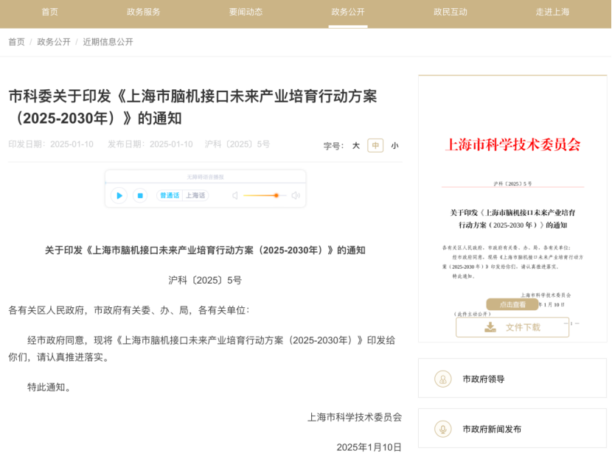The image size is (612, 456).
Task: Click the high volume speaker icon
Action: [295, 195]
